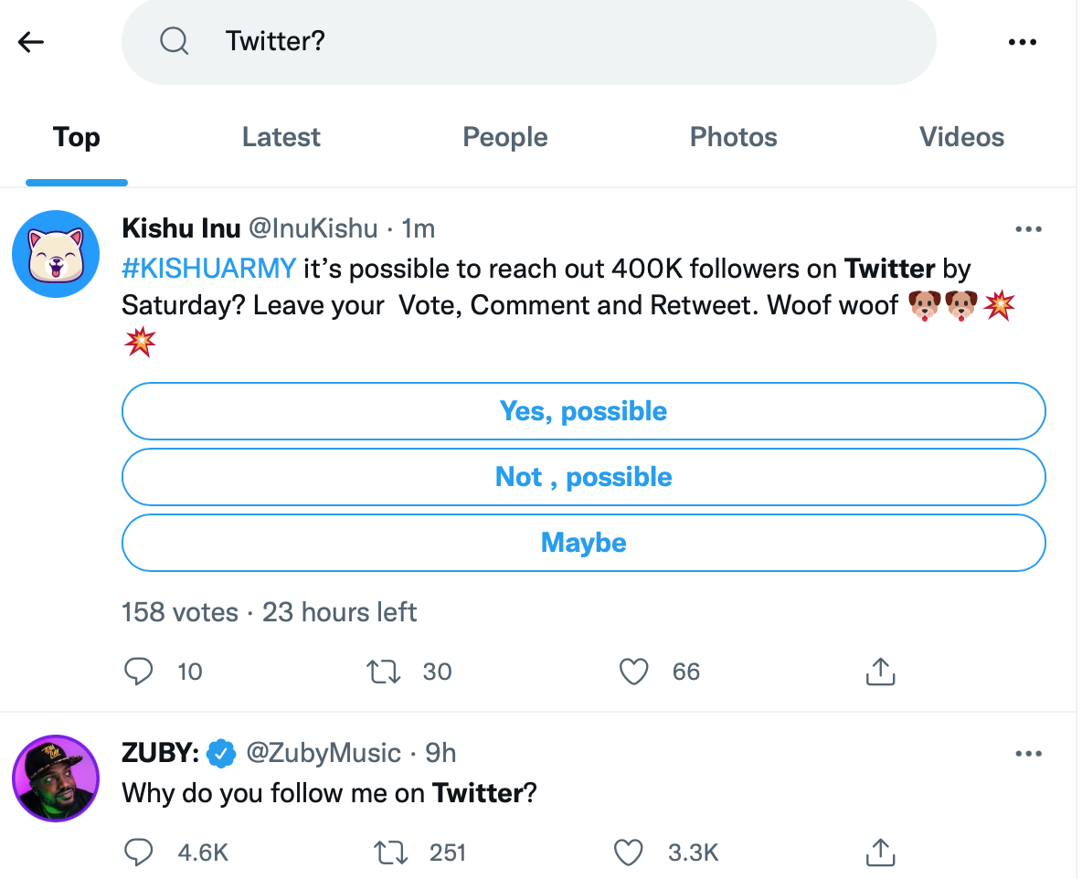The image size is (1082, 879).
Task: Like ZUBY's tweet with heart icon
Action: click(x=628, y=853)
